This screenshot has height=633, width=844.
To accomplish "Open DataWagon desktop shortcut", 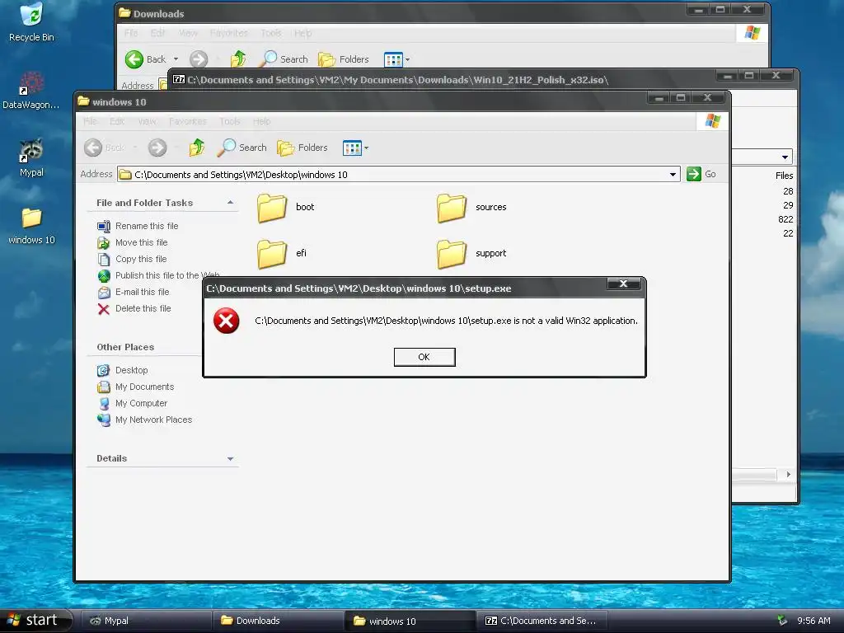I will pyautogui.click(x=31, y=91).
